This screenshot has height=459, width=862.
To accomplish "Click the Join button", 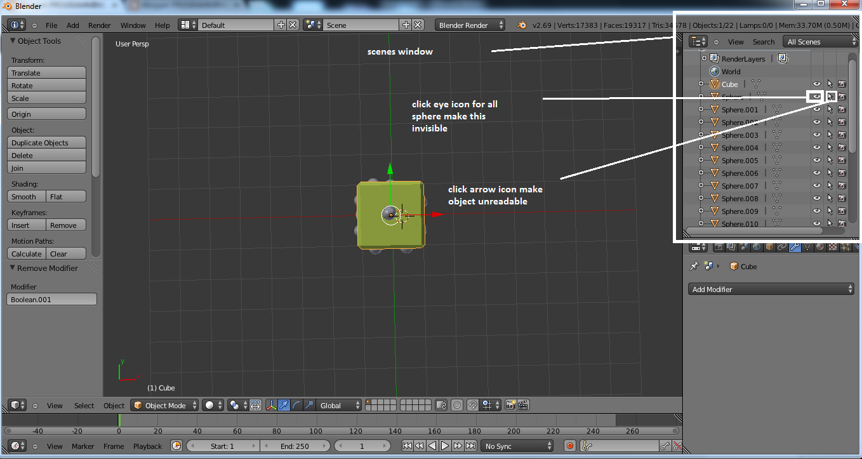I will (x=47, y=168).
